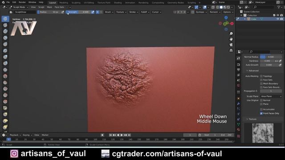
Task: Click the blue Z axis gizmo
Action: [x=226, y=18]
